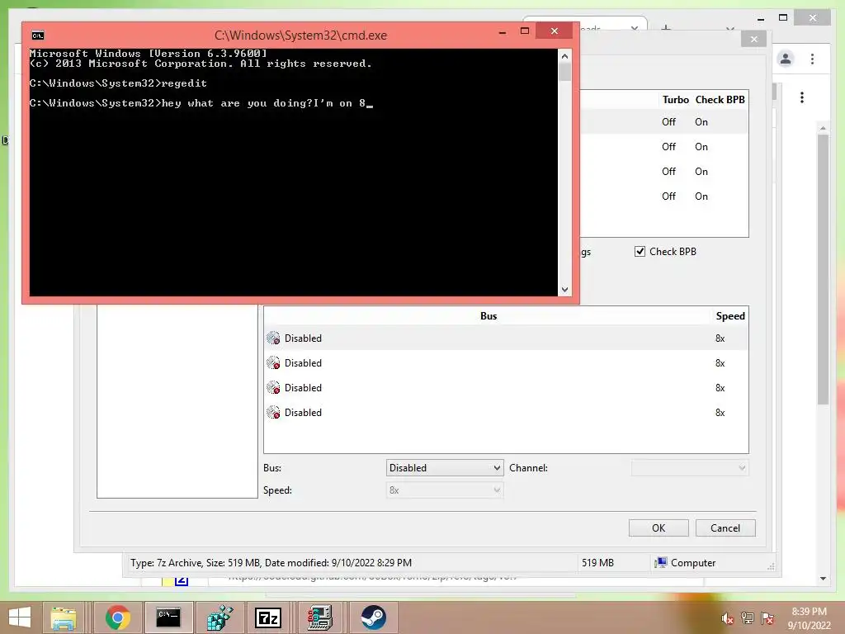The height and width of the screenshot is (634, 845).
Task: Click cmd scrollbar down arrow
Action: 564,290
